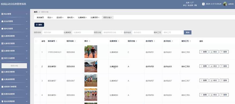Screen dimensions: 235x104
Task: Switch to the 运动员 tab
Action: point(59,17)
